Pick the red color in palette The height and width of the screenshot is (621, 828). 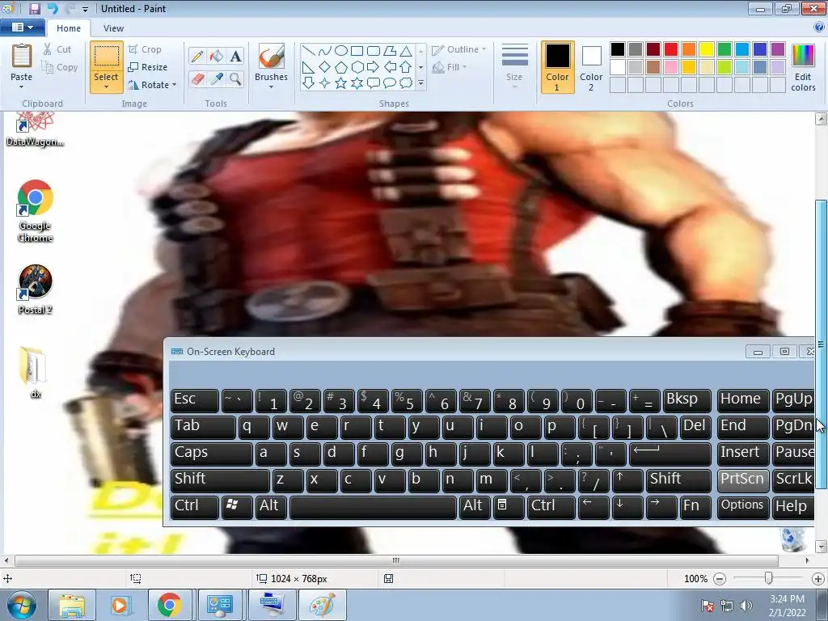[671, 49]
